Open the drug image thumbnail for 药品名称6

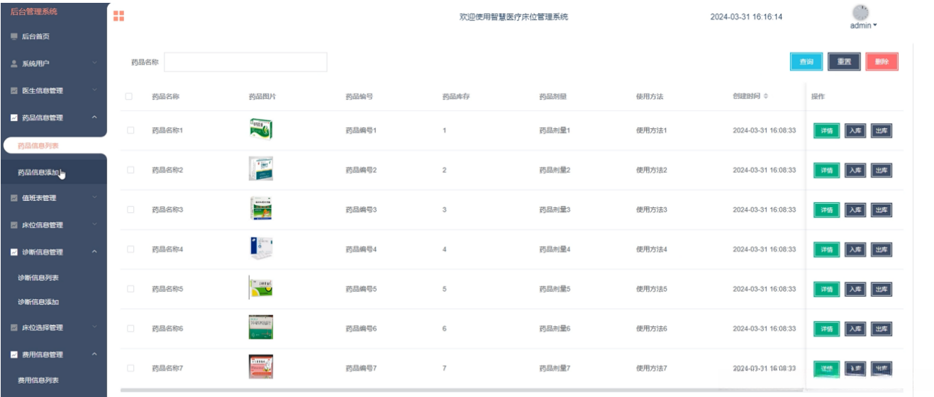[260, 328]
